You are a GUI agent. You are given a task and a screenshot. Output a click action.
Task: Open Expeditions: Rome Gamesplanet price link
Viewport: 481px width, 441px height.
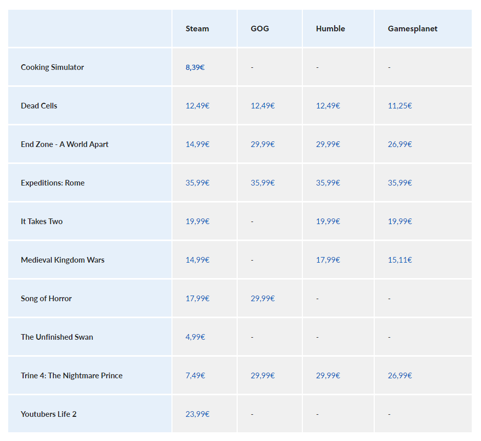pyautogui.click(x=400, y=183)
